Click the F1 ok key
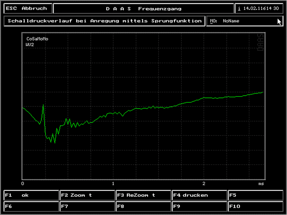The image size is (287, 215). coord(31,195)
